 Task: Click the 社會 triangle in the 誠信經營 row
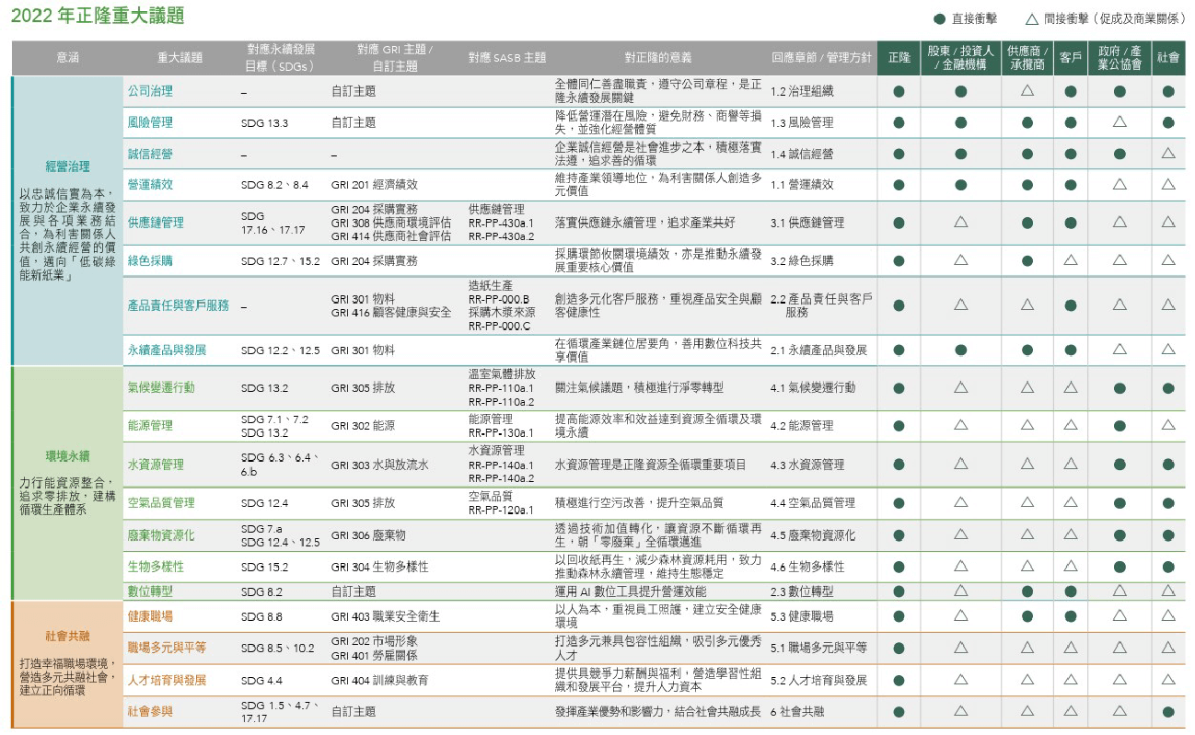1168,153
